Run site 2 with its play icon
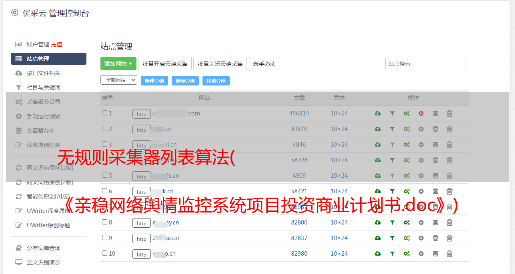Screen dimensions: 515x274 (x=421, y=129)
